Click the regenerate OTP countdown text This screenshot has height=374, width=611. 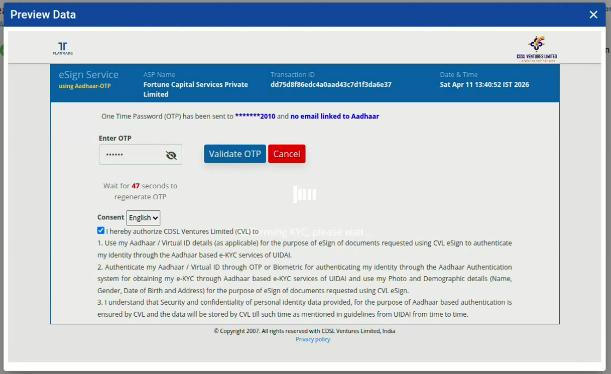tap(140, 191)
